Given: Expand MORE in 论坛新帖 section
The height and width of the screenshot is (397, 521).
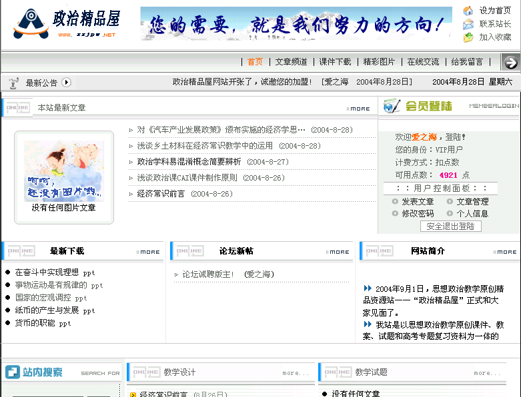Looking at the screenshot, I should [338, 252].
